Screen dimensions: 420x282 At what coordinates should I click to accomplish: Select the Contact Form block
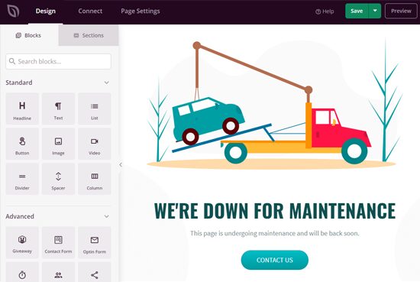point(58,242)
